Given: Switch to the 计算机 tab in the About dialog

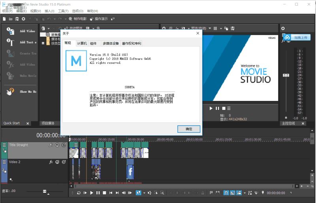Looking at the screenshot, I should (82, 43).
